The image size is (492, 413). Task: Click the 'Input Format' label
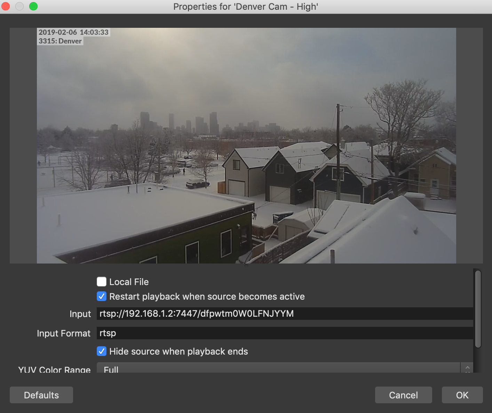(64, 333)
